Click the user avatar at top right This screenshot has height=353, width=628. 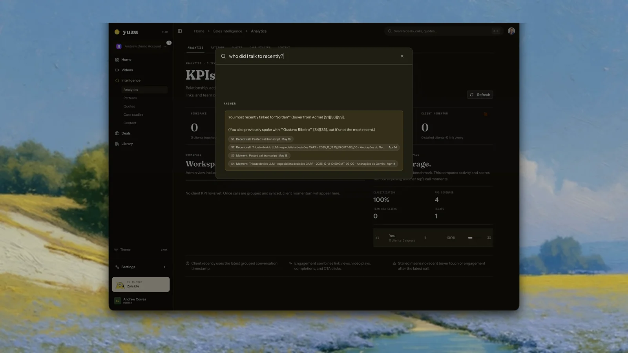click(x=511, y=31)
